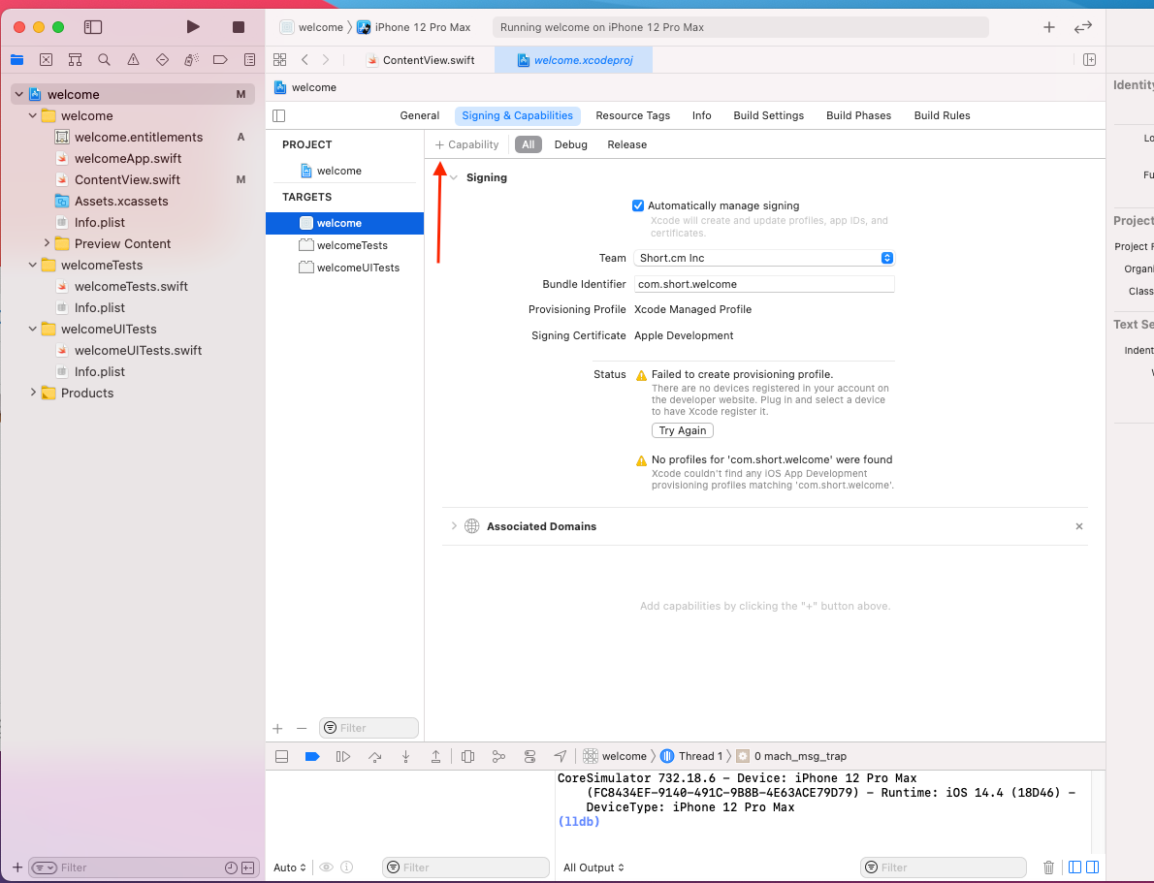Screen dimensions: 1154x883
Task: Collapse the Signing section
Action: click(454, 177)
